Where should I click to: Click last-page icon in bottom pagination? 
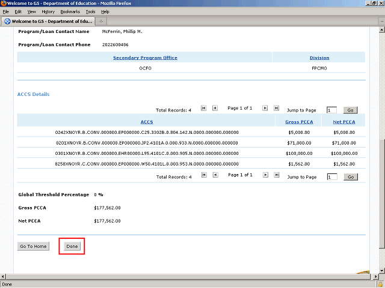point(276,175)
